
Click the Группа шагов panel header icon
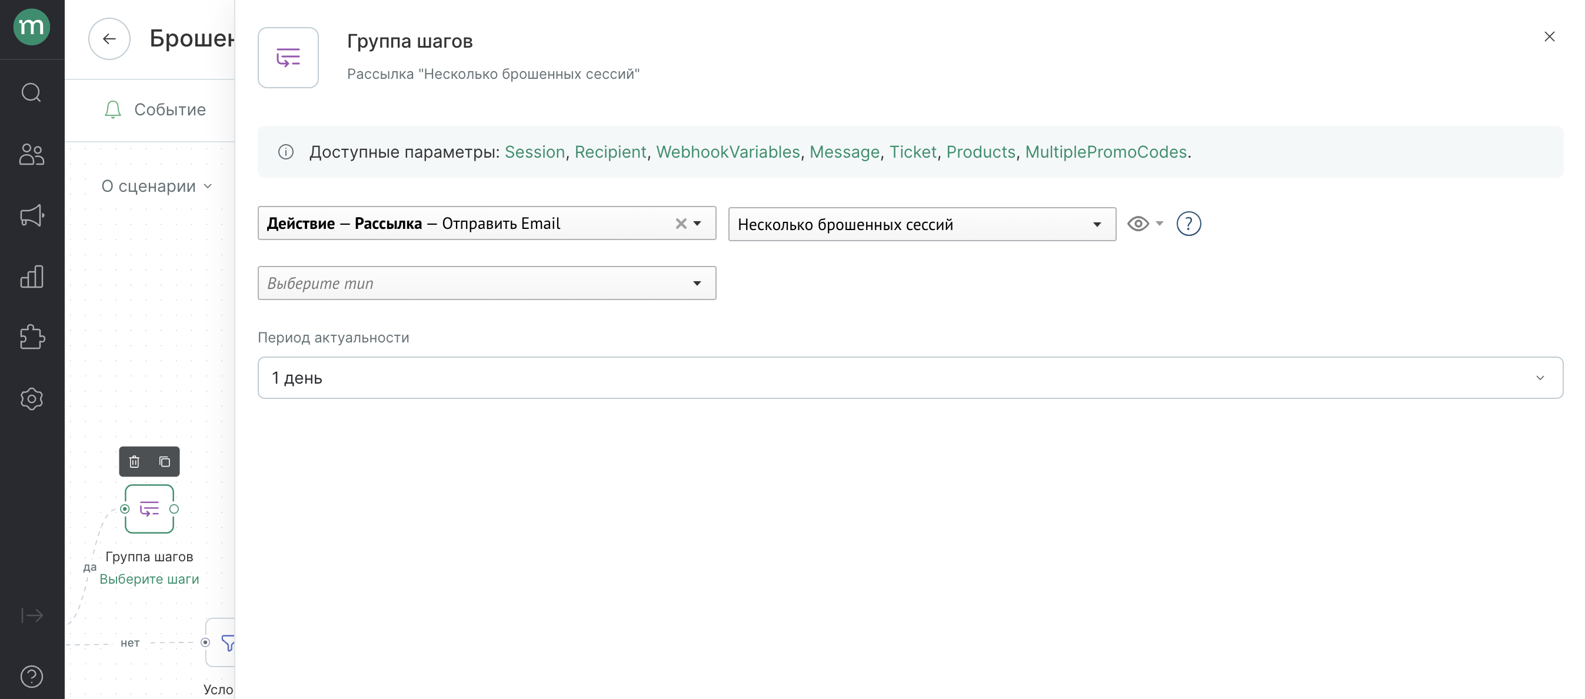[288, 58]
